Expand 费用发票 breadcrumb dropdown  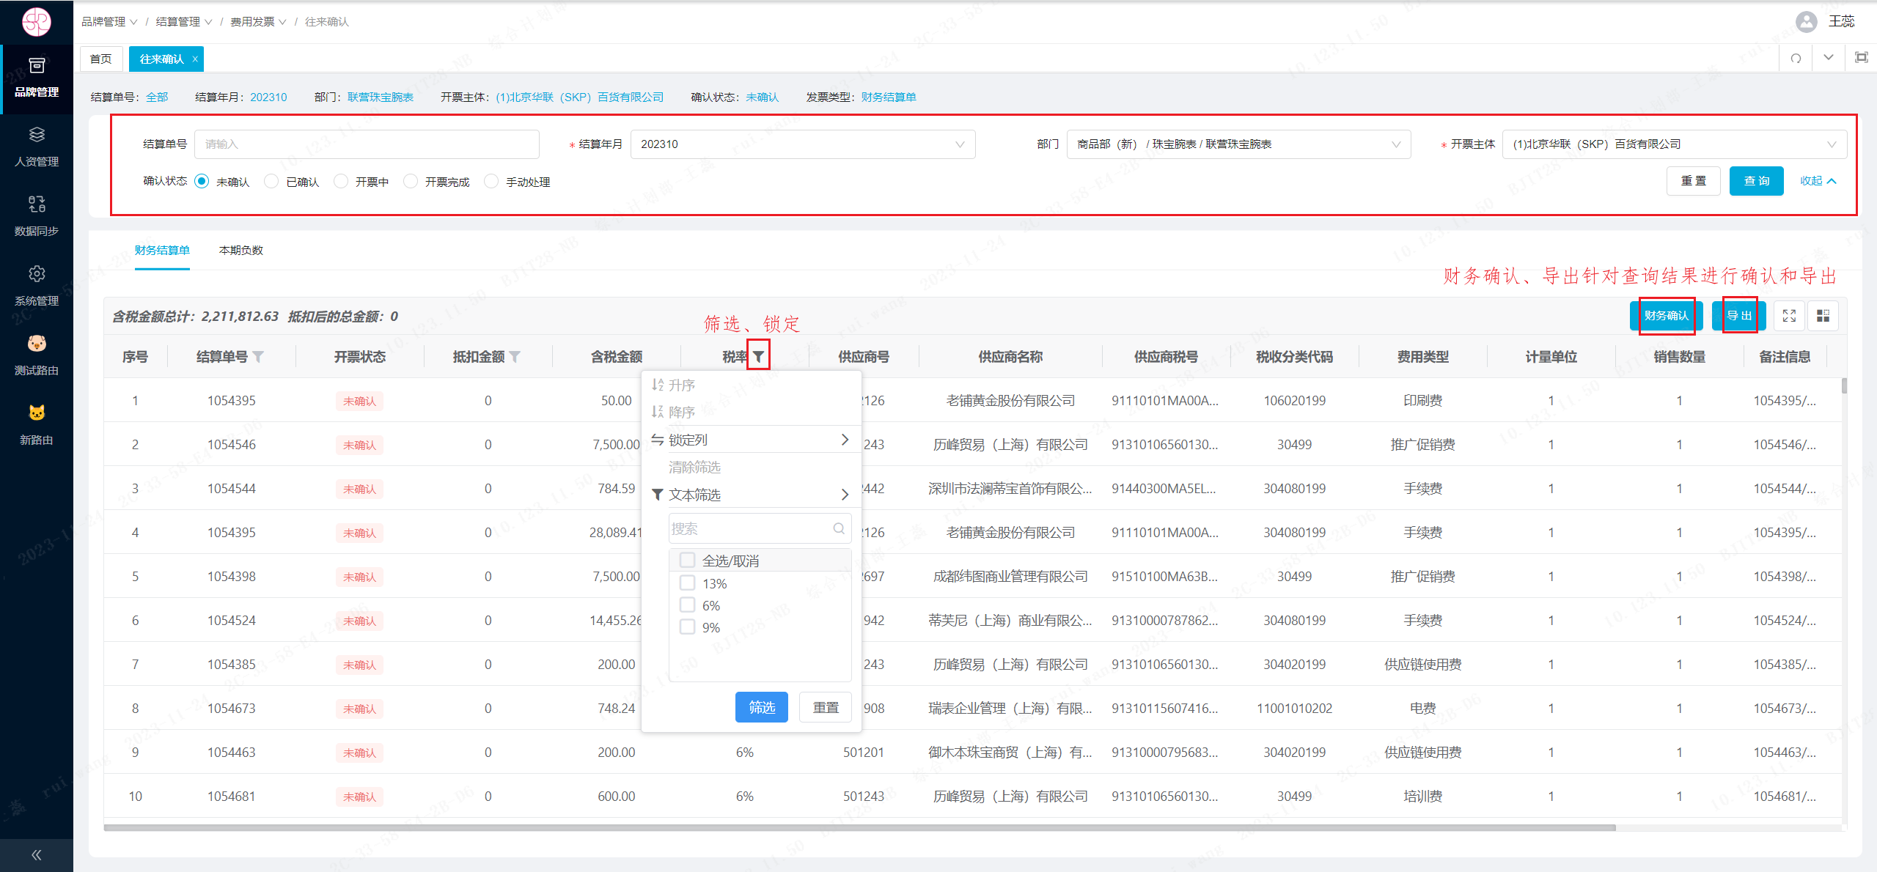coord(258,22)
